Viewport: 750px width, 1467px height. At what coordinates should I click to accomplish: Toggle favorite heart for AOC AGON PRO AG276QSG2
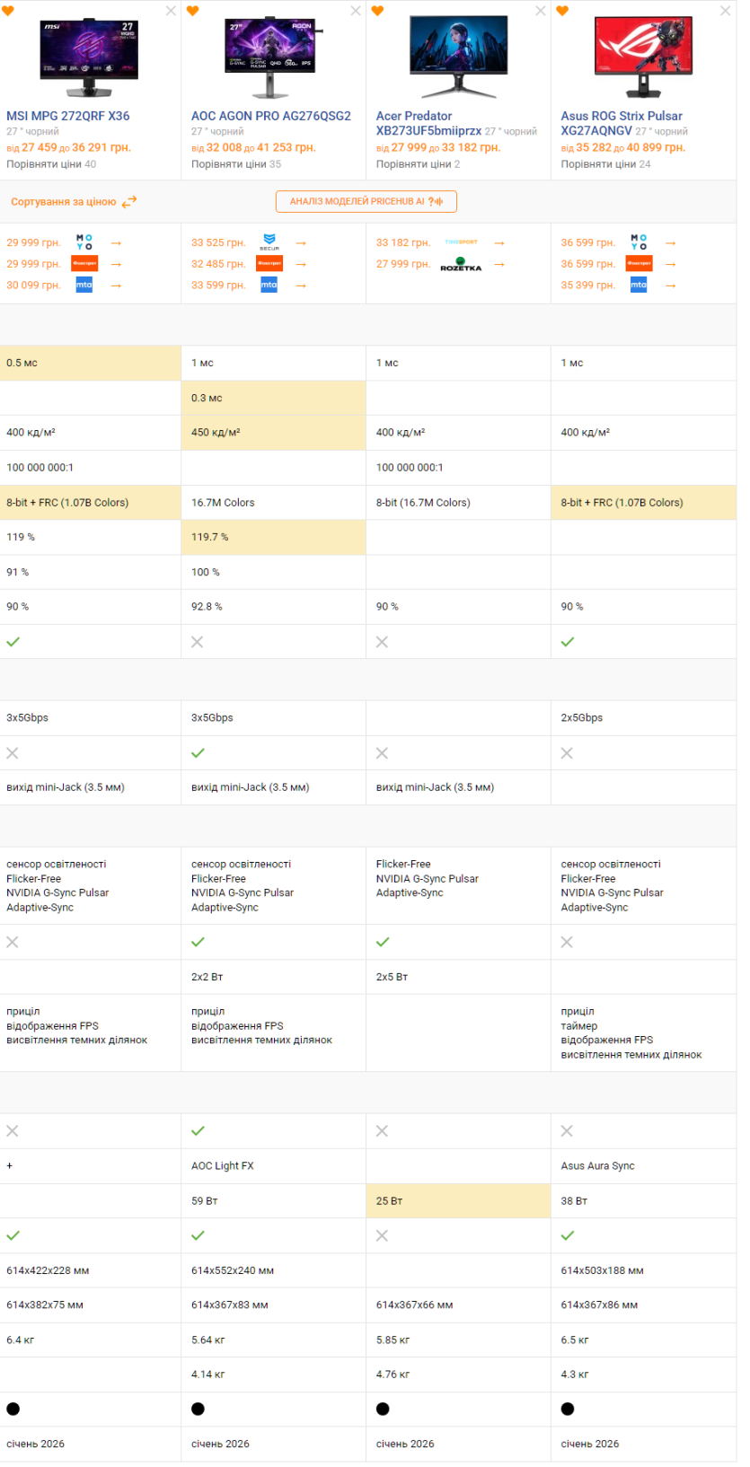tap(192, 11)
